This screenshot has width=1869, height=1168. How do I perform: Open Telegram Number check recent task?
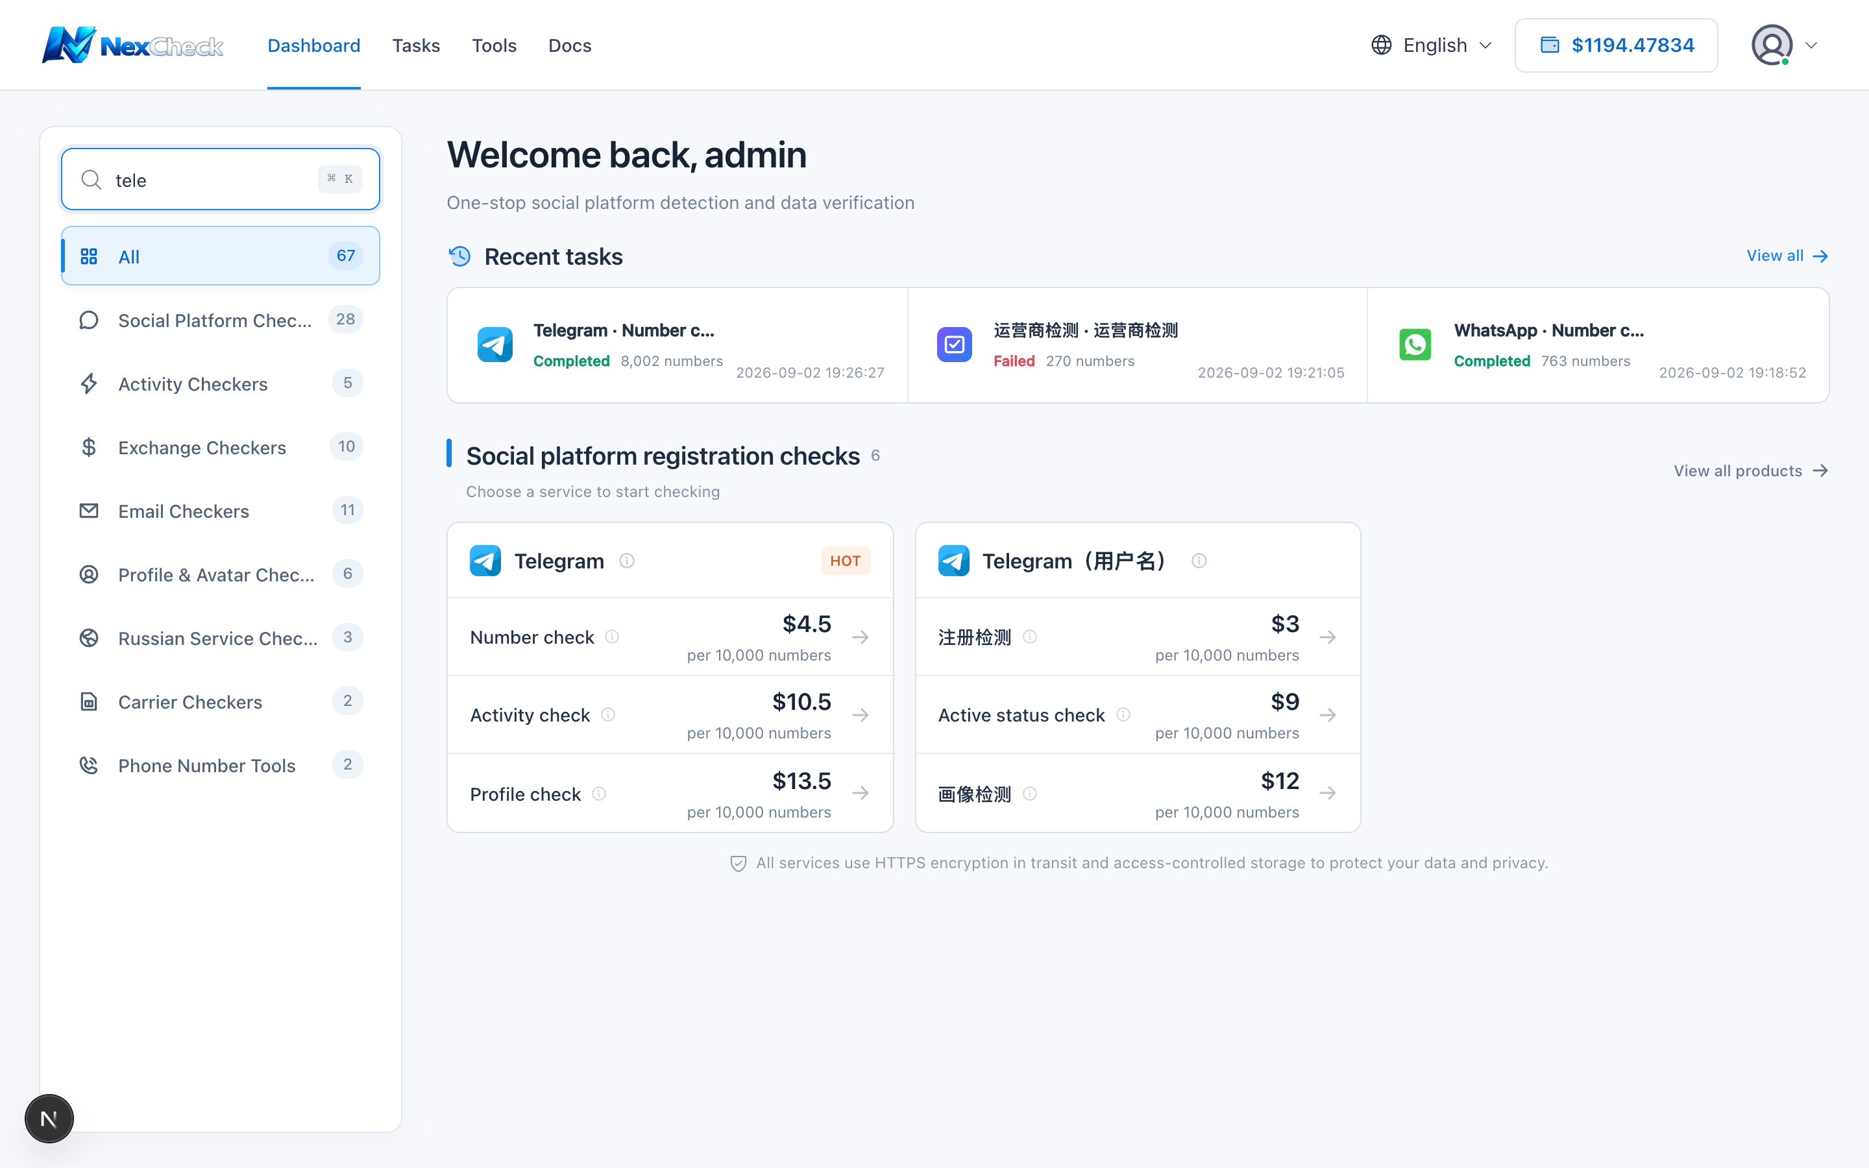point(678,345)
